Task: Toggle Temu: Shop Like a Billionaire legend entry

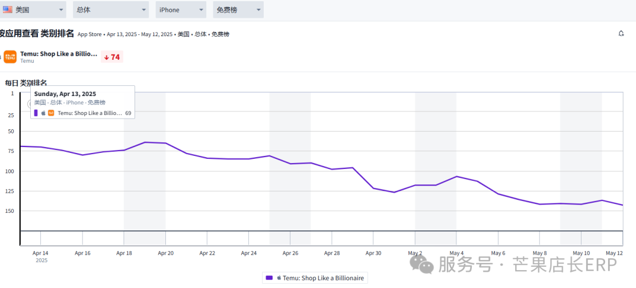Action: [x=315, y=278]
